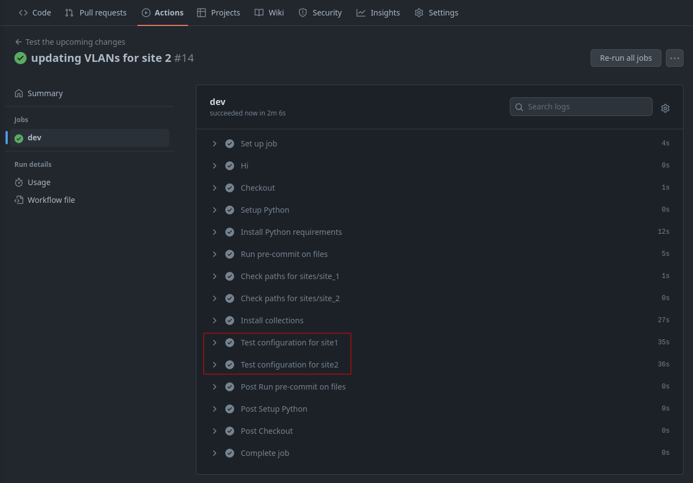Click the success icon on Install collections step

pyautogui.click(x=230, y=321)
